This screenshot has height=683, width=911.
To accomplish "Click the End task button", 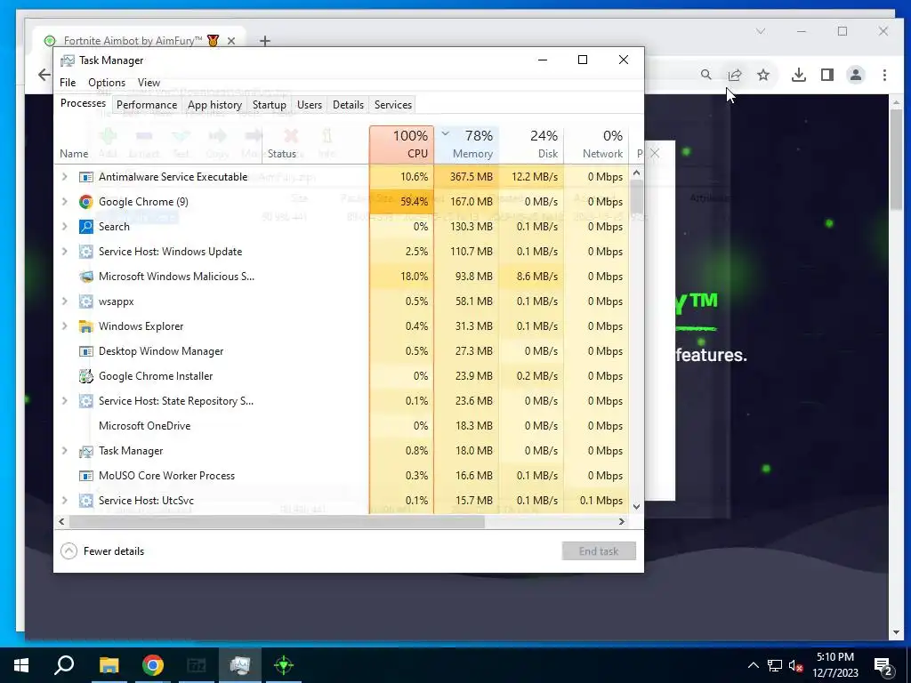I will (599, 551).
